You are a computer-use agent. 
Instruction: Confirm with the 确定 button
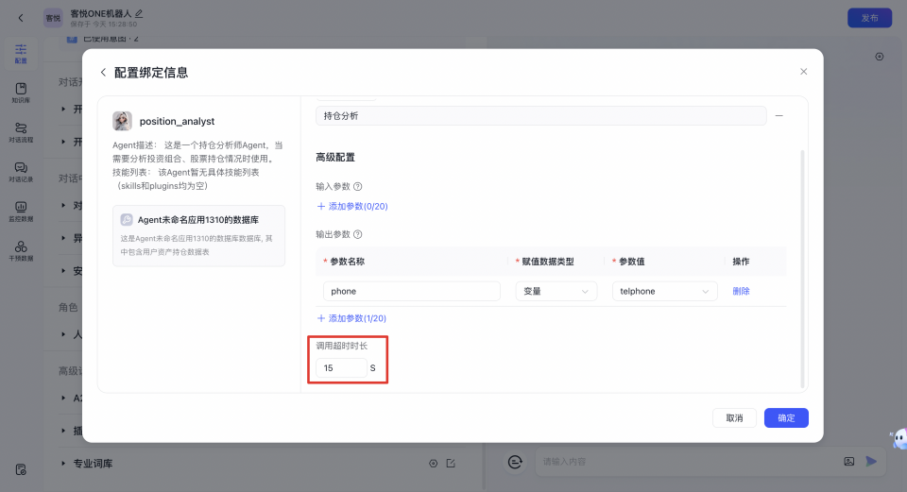[x=786, y=418]
